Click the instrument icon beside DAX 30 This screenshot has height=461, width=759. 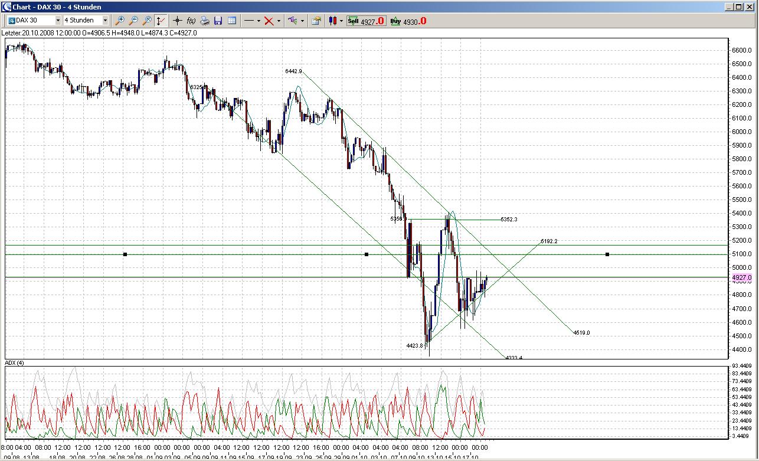tap(11, 21)
